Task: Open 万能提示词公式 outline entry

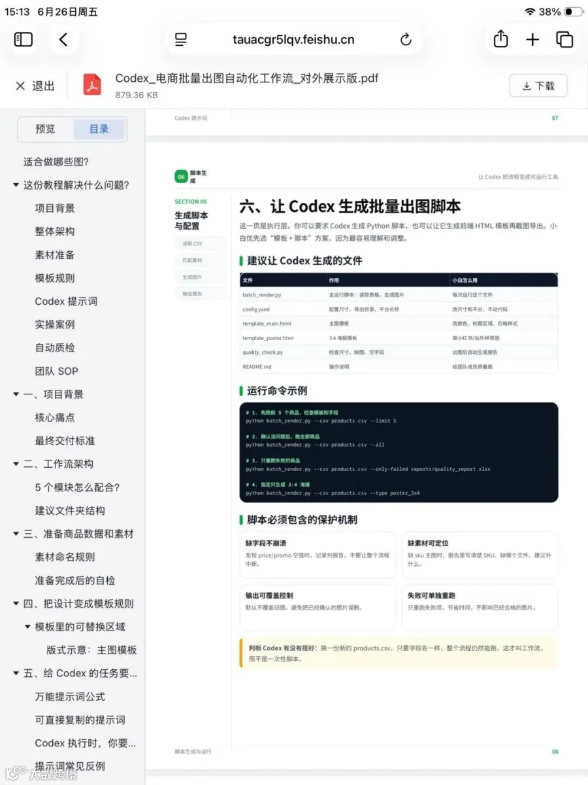Action: 70,697
